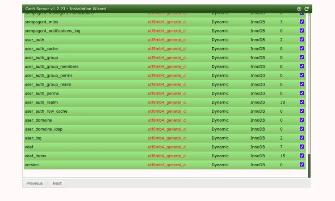Click the vdef table name
This screenshot has width=335, height=201.
(x=29, y=147)
